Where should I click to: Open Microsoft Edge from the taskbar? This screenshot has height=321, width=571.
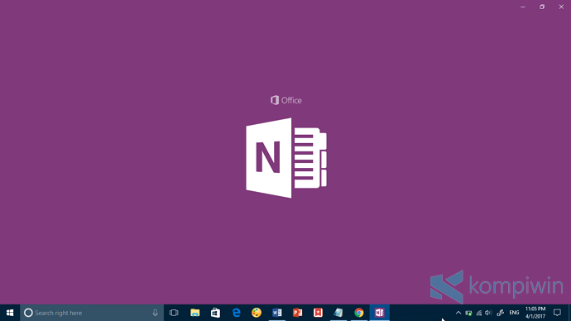click(236, 313)
